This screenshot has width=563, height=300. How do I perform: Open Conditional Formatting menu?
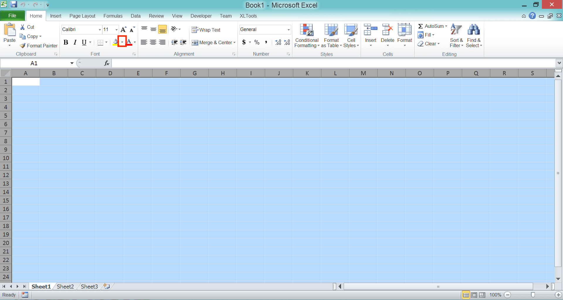[307, 36]
